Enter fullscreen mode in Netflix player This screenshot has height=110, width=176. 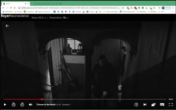click(x=171, y=105)
